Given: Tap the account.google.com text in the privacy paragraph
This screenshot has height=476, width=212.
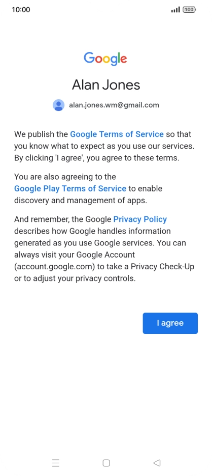Looking at the screenshot, I should (54, 267).
